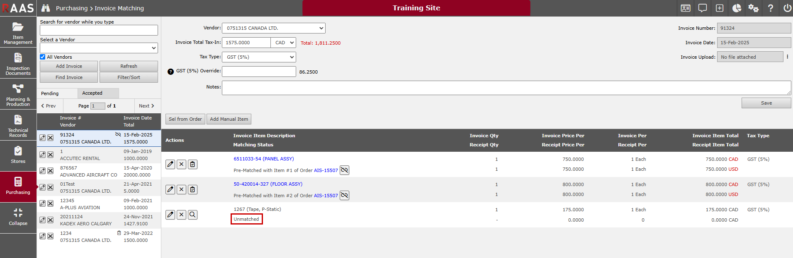Expand the CAD currency dropdown
Image resolution: width=793 pixels, height=258 pixels.
click(x=284, y=43)
